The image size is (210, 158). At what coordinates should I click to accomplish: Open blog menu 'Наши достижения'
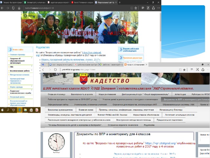pos(107,94)
